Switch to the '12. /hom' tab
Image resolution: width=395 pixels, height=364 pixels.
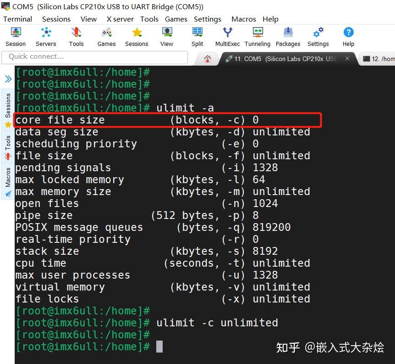pos(382,58)
